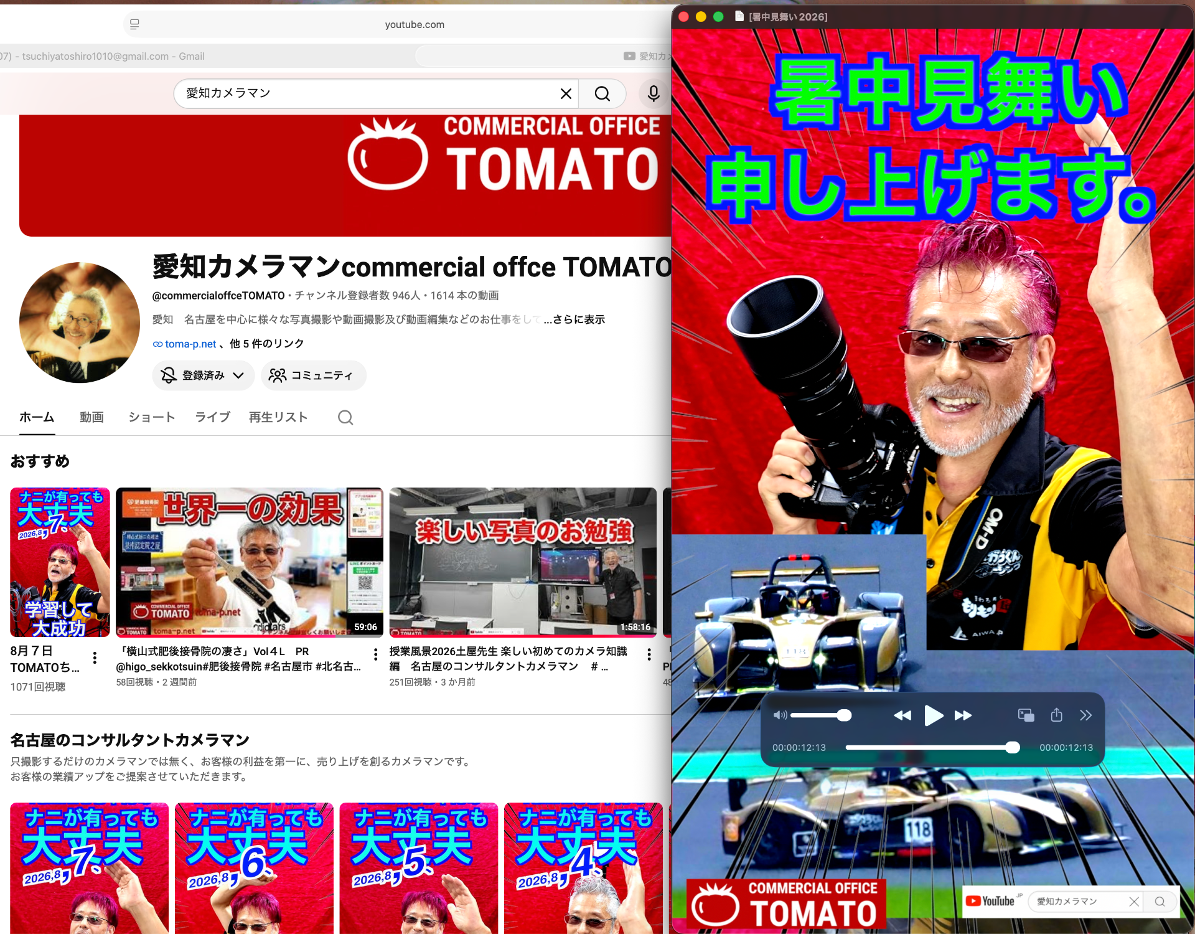Expand channel description with さらに表示
Image resolution: width=1195 pixels, height=934 pixels.
pyautogui.click(x=574, y=319)
